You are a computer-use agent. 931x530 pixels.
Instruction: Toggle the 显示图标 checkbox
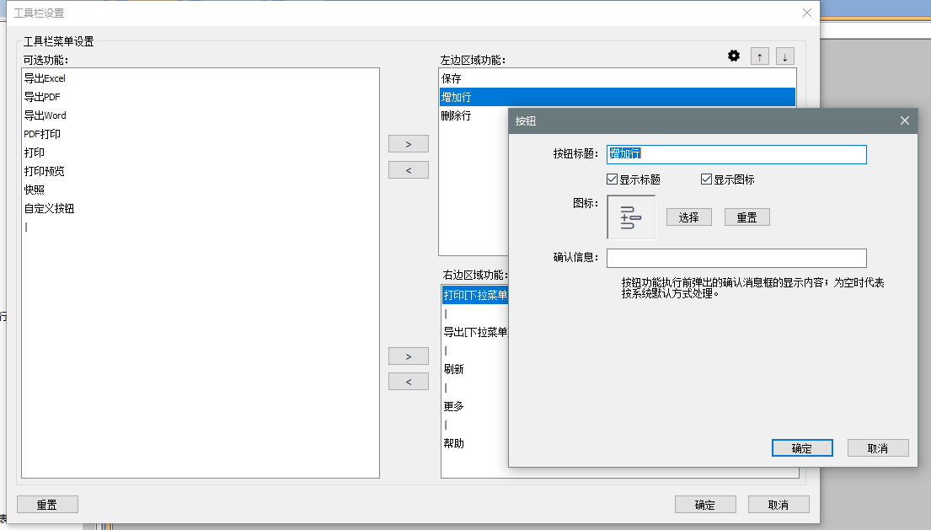click(707, 179)
